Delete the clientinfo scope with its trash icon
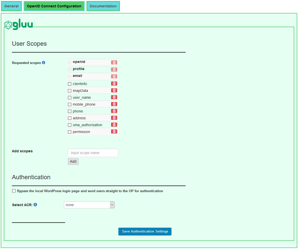Image resolution: width=298 pixels, height=249 pixels. click(x=114, y=84)
